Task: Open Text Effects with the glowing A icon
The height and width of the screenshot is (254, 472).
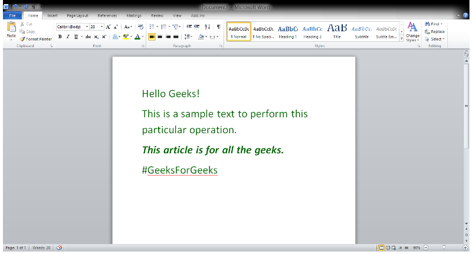Action: click(x=114, y=37)
